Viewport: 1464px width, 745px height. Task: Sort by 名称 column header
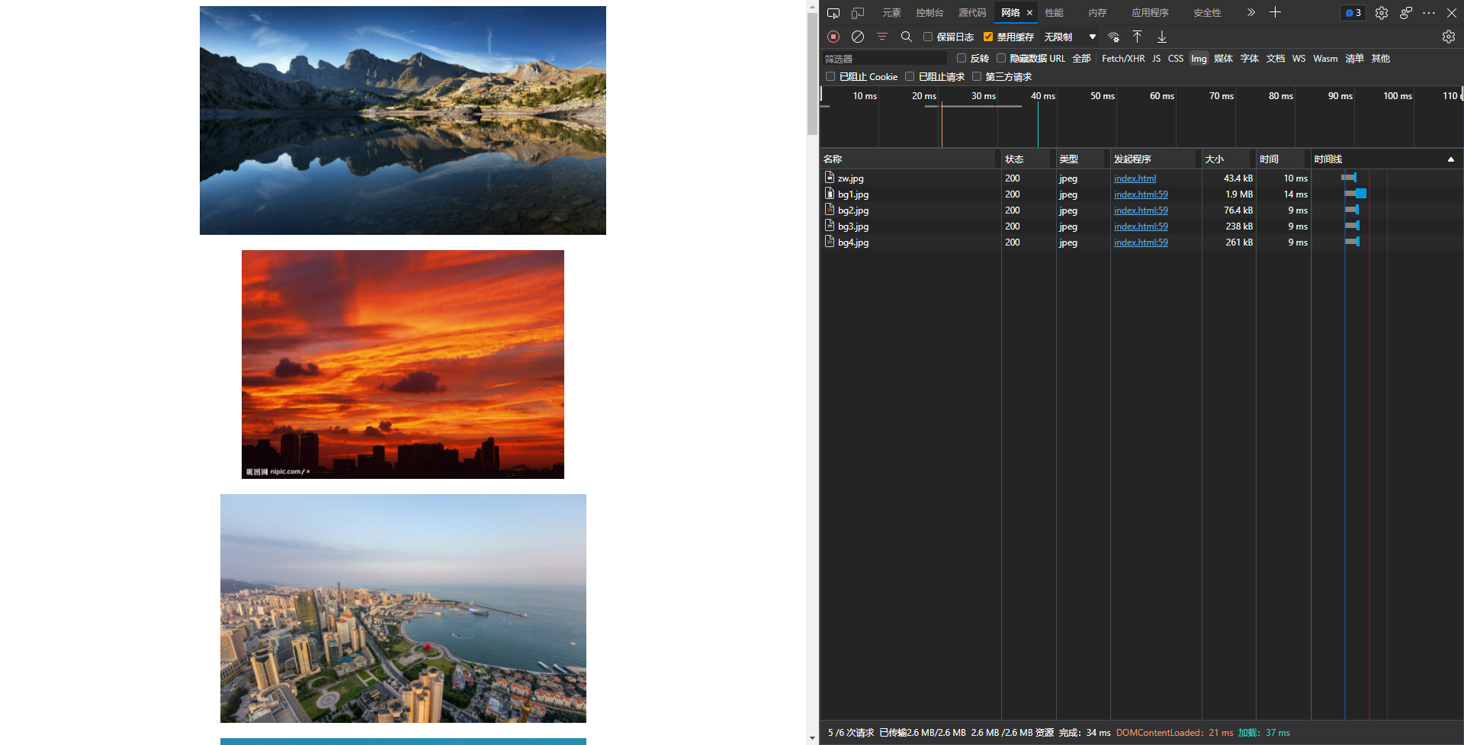point(910,159)
